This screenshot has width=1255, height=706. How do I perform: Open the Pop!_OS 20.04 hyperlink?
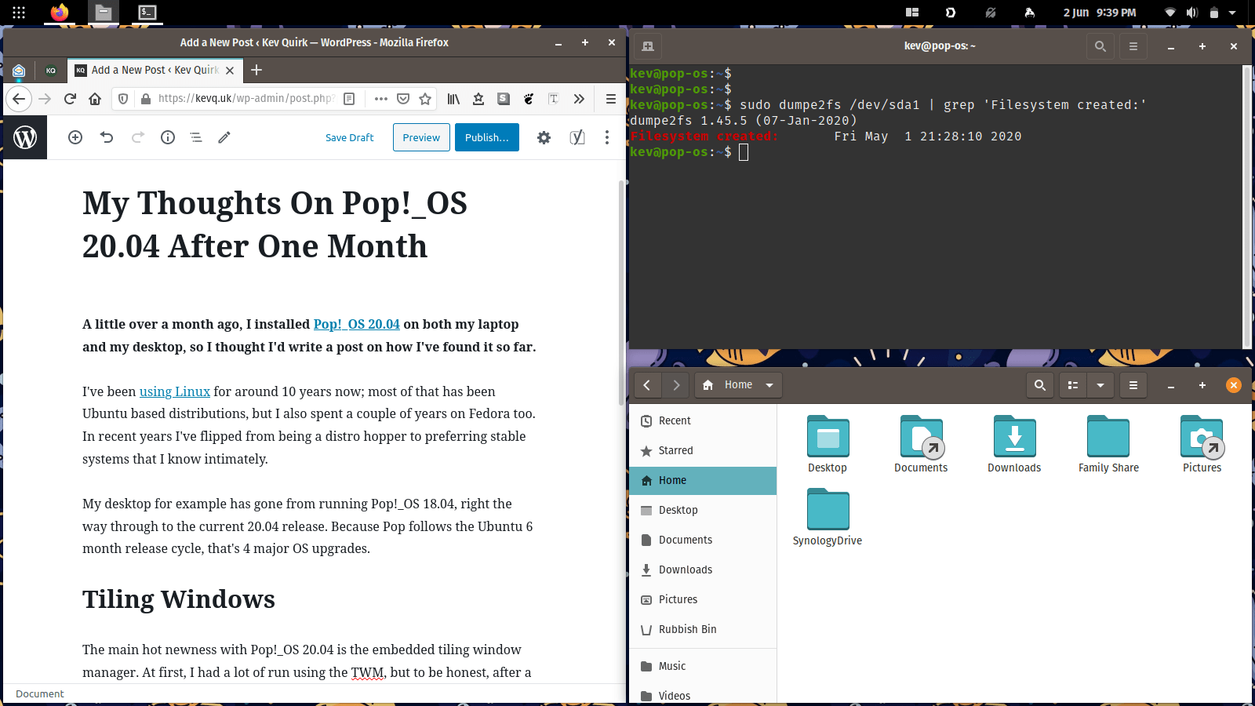[x=357, y=324]
